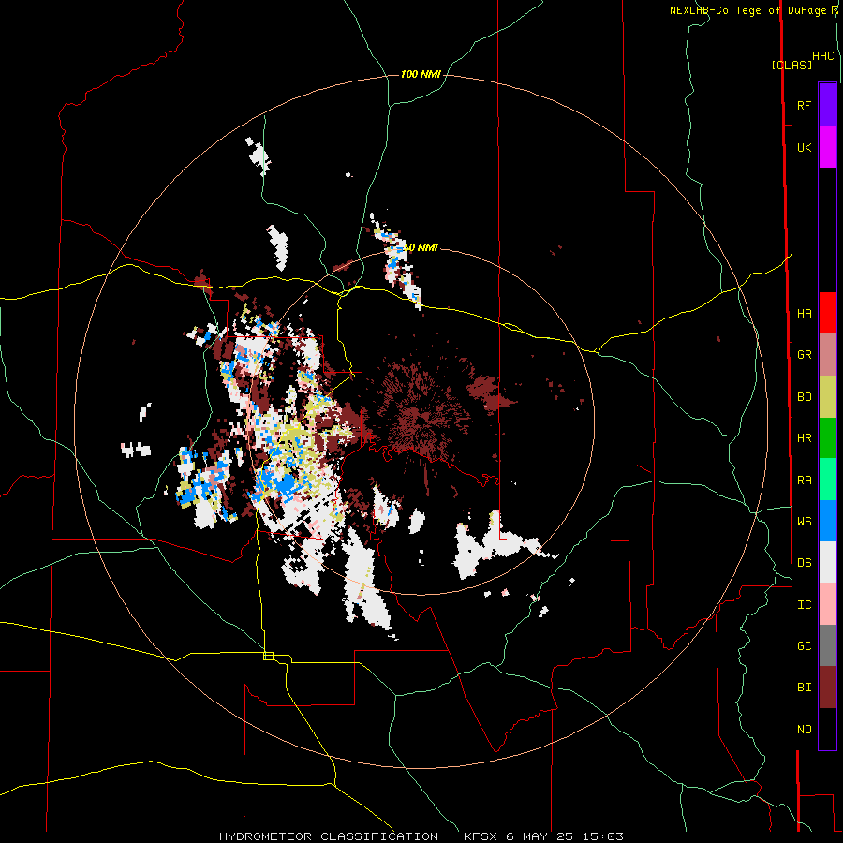This screenshot has height=843, width=843.
Task: Click the 100 NMI range ring label
Action: 421,74
